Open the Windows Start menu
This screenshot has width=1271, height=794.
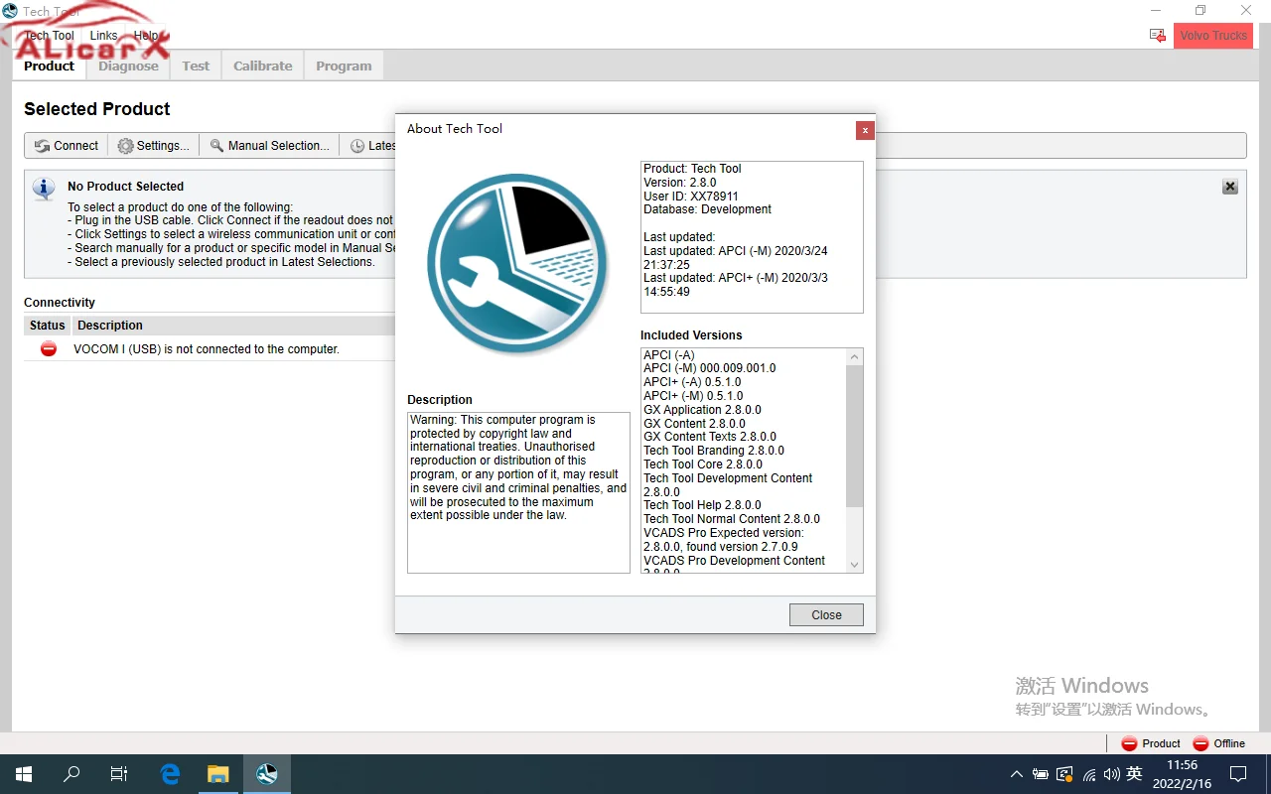point(24,774)
